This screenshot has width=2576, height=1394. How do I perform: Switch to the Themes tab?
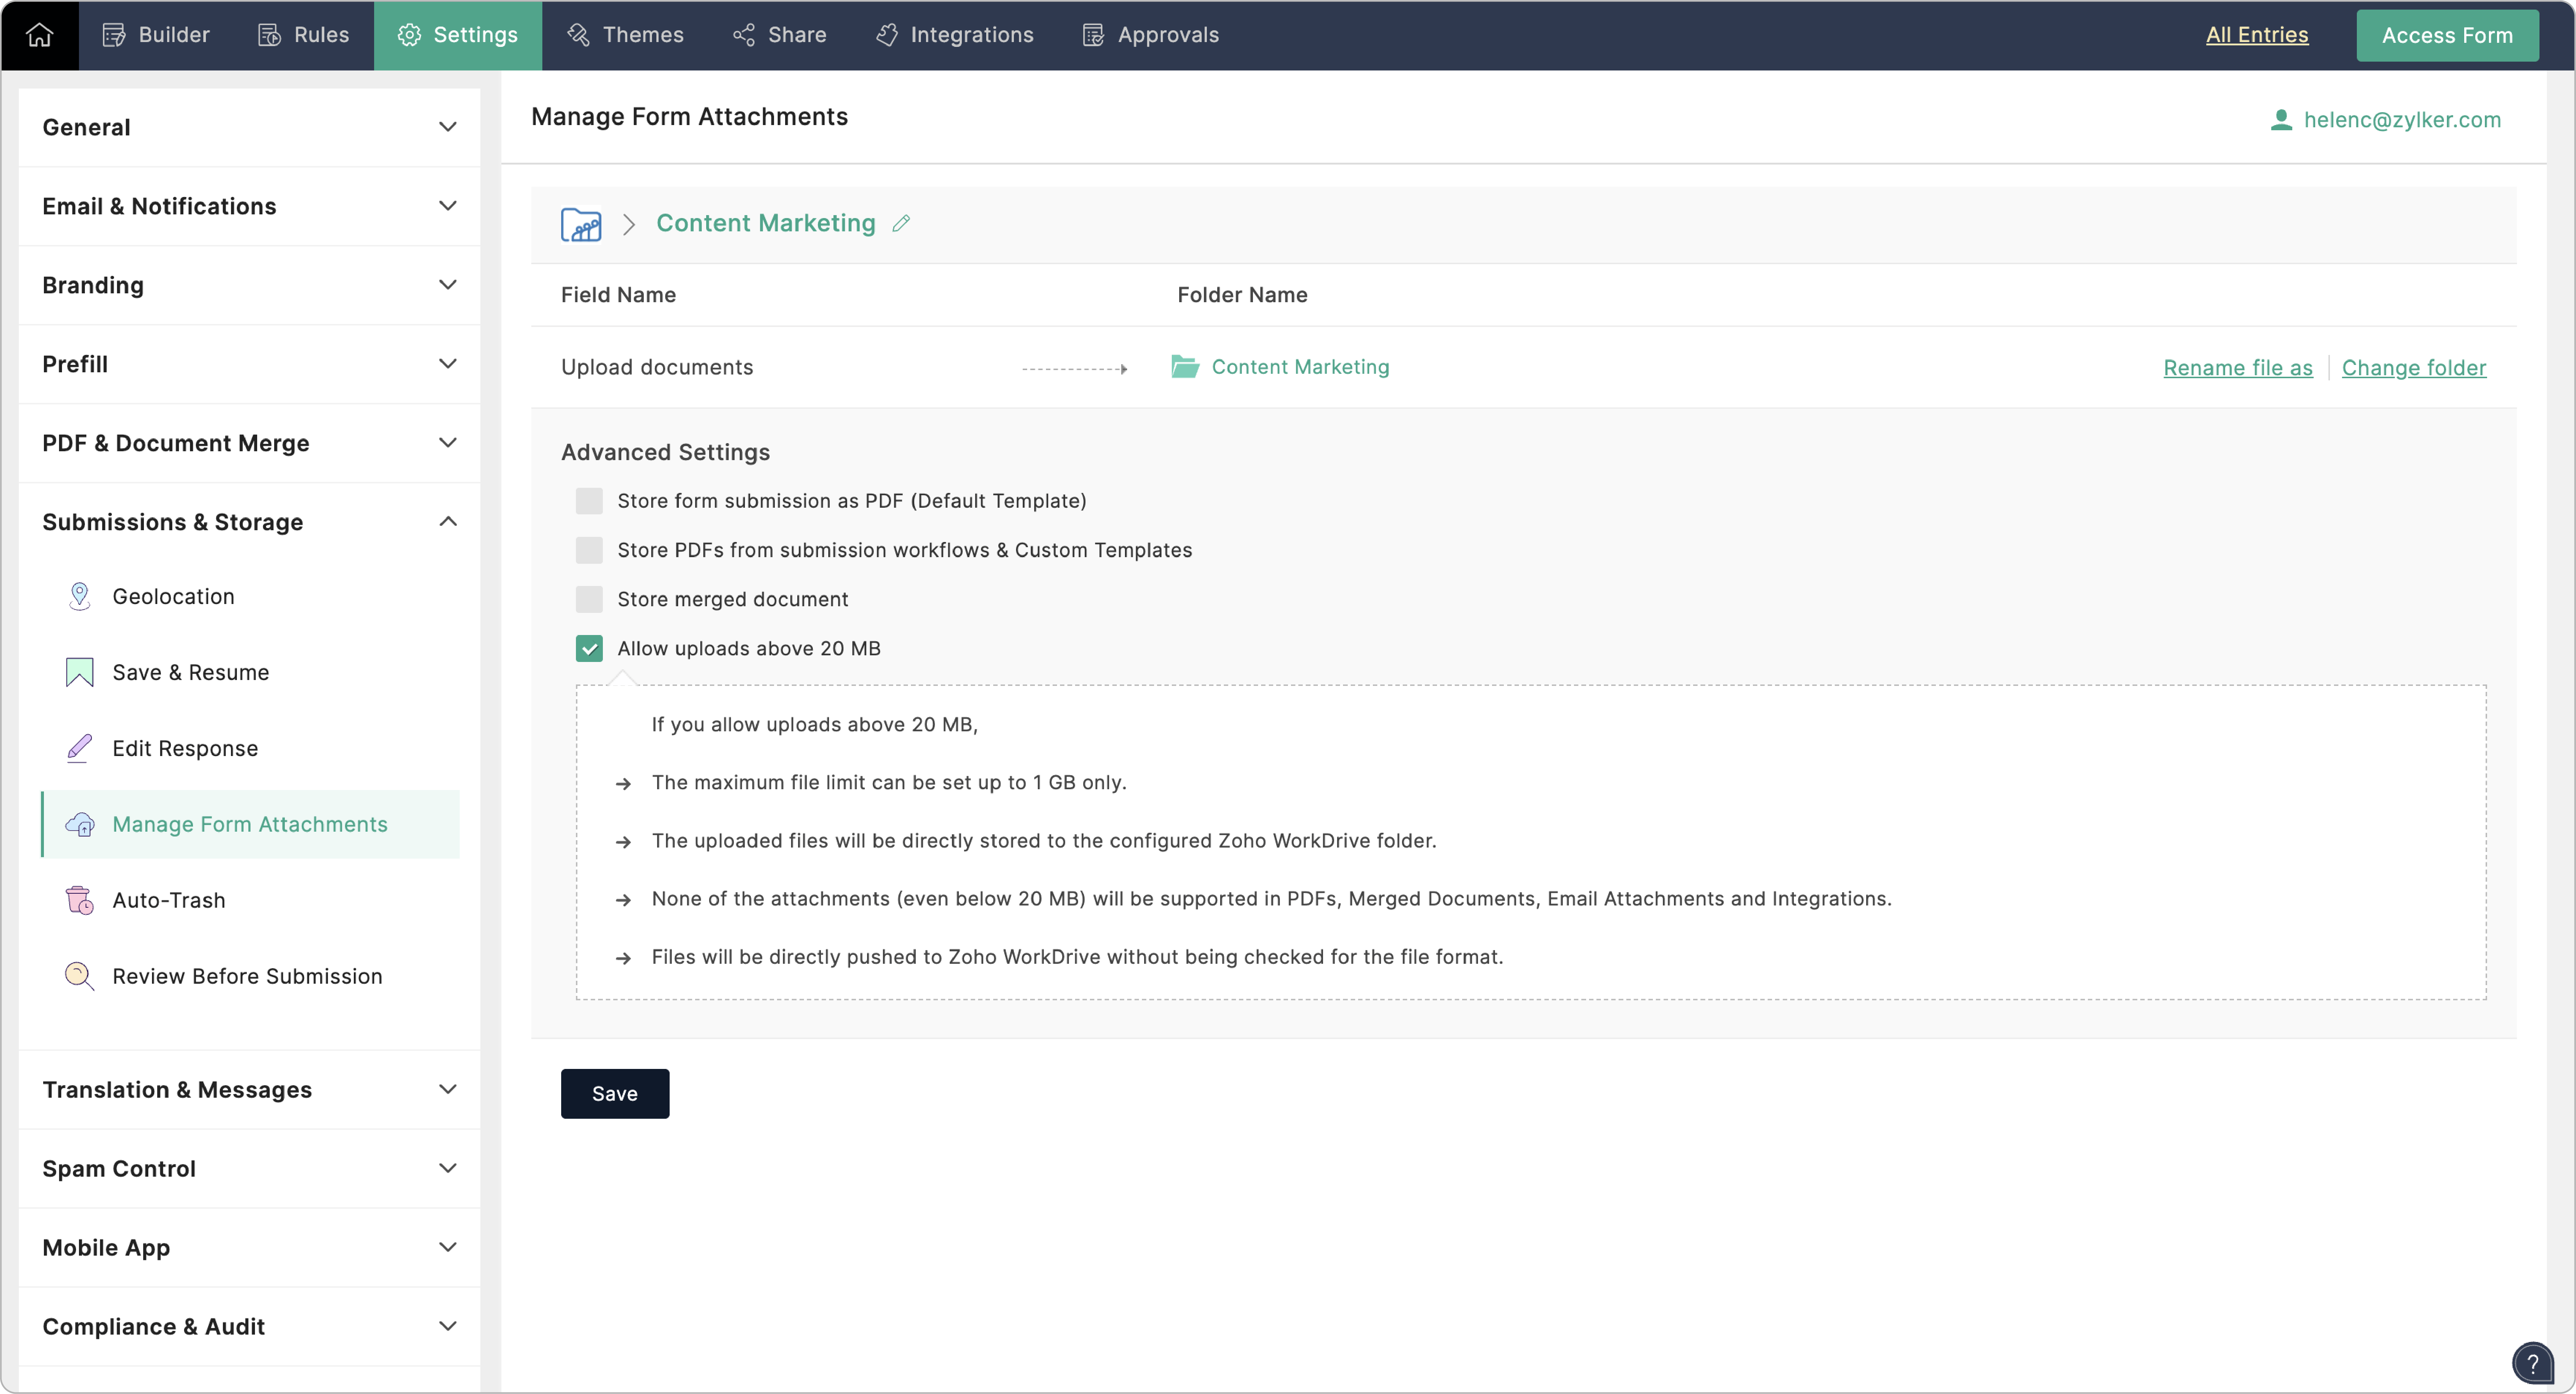tap(626, 35)
